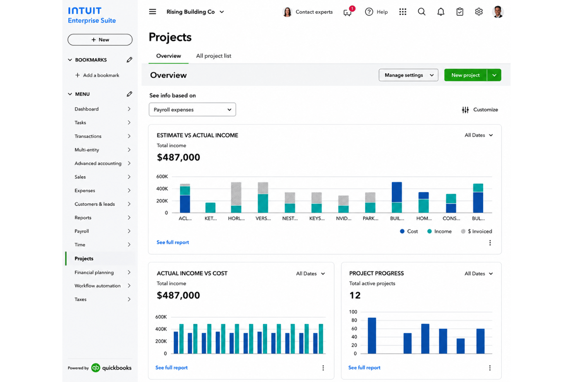Open the hamburger navigation menu

153,12
